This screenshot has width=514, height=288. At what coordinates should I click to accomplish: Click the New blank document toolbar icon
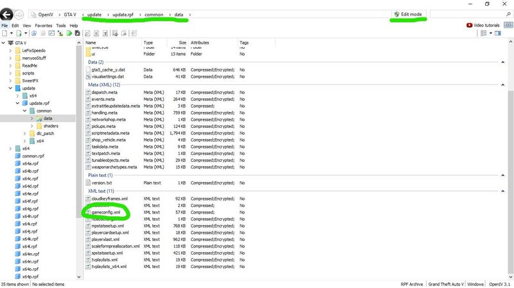[x=4, y=33]
